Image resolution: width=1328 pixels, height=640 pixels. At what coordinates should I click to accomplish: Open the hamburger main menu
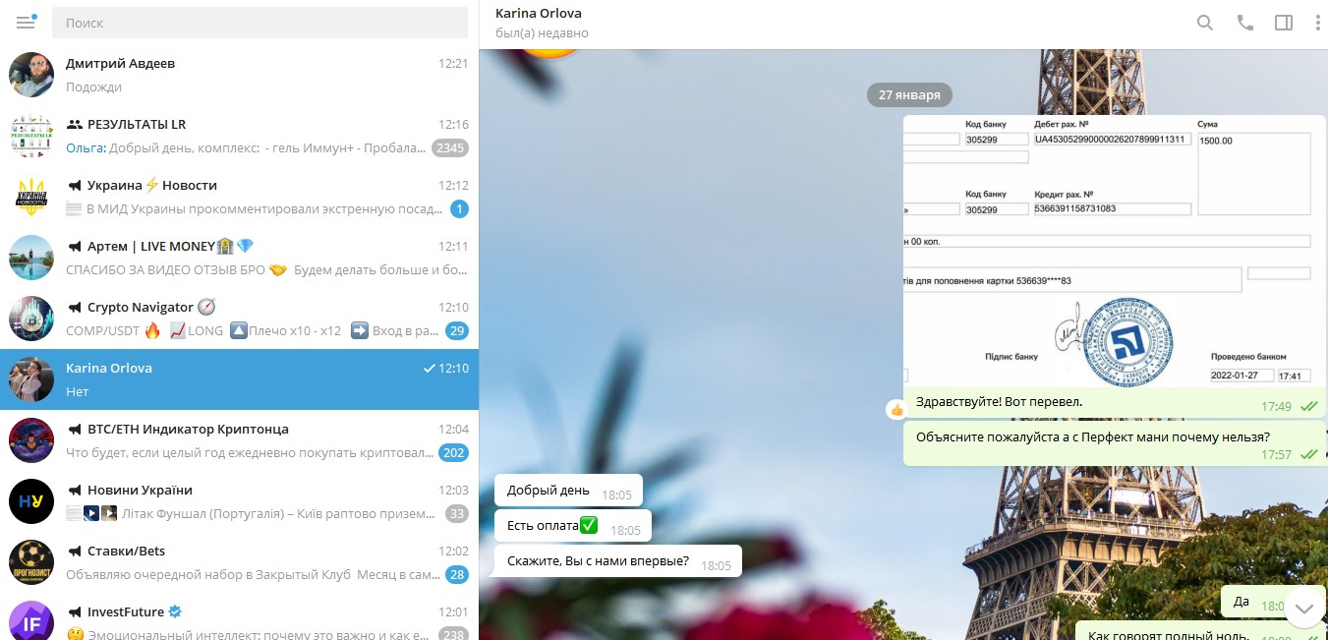tap(26, 23)
